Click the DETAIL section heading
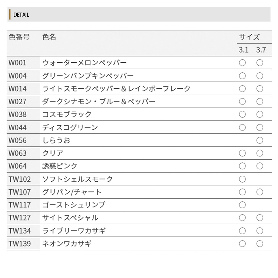278x278 pixels. (21, 15)
